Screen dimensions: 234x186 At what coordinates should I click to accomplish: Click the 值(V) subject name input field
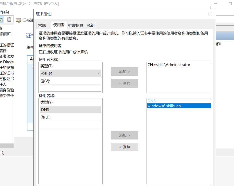click(70, 88)
